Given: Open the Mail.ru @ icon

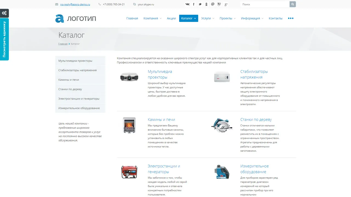Looking at the screenshot, I should pos(213,4).
